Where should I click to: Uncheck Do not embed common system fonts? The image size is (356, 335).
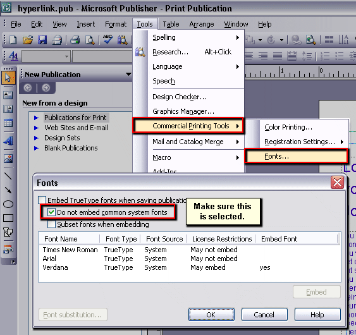(51, 212)
